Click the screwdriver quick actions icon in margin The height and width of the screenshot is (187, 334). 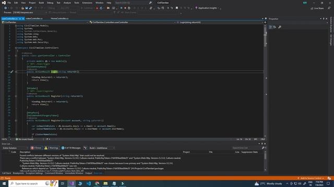pos(12,72)
